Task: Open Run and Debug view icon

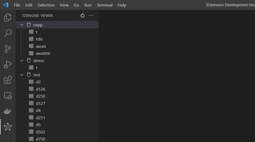Action: click(8, 64)
